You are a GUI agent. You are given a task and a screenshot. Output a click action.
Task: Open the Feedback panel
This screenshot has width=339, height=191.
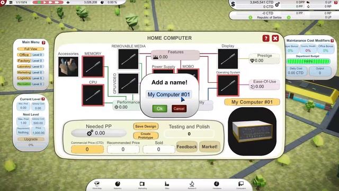[x=187, y=146]
